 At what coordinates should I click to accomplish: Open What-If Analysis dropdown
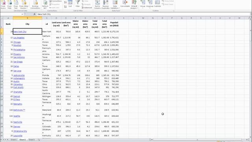(x=134, y=4)
